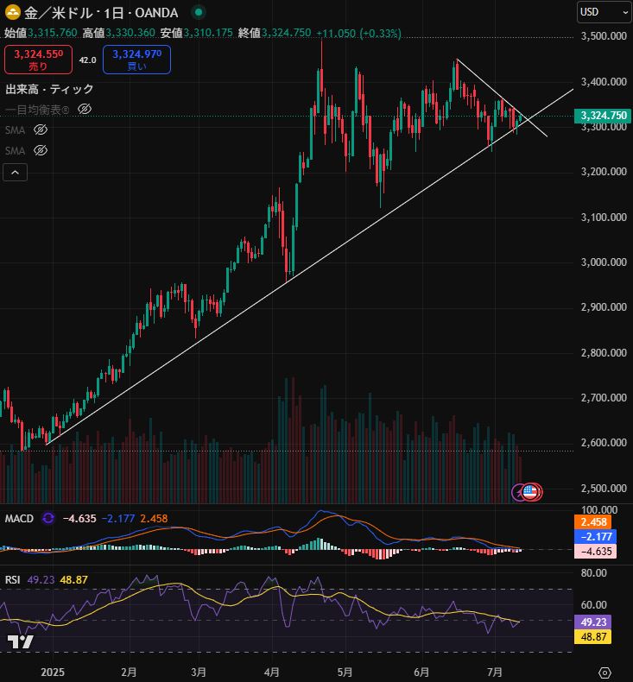Click −4.635 value in the MACD legend
633x682 pixels.
point(79,519)
